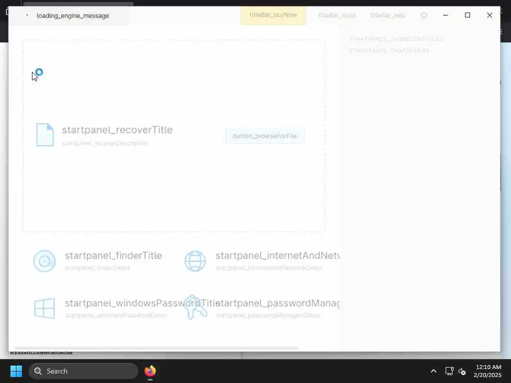Open the titleBar_tools menu
511x383 pixels.
337,15
